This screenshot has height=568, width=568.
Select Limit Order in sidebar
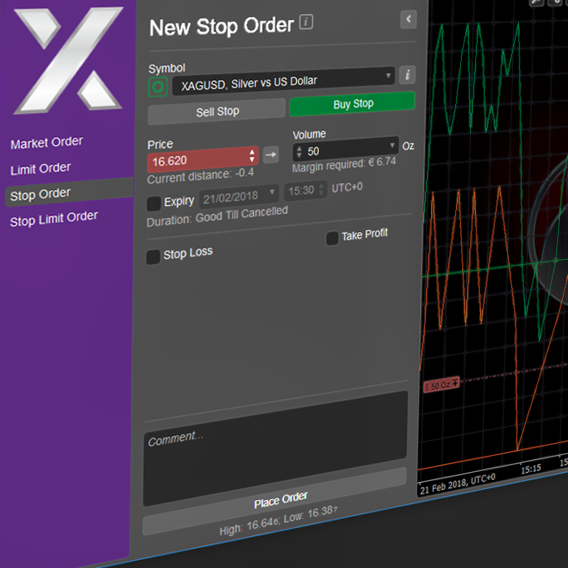tap(40, 168)
